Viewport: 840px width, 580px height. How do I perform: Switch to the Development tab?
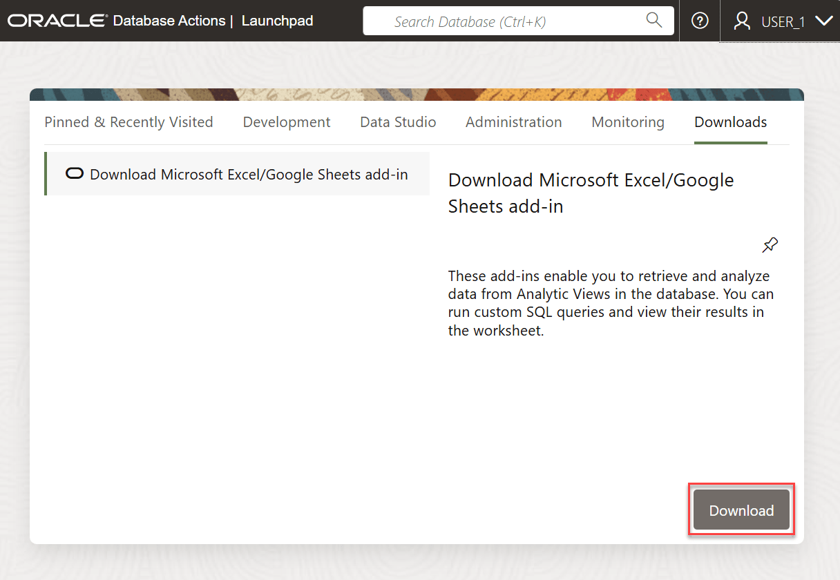[x=286, y=122]
